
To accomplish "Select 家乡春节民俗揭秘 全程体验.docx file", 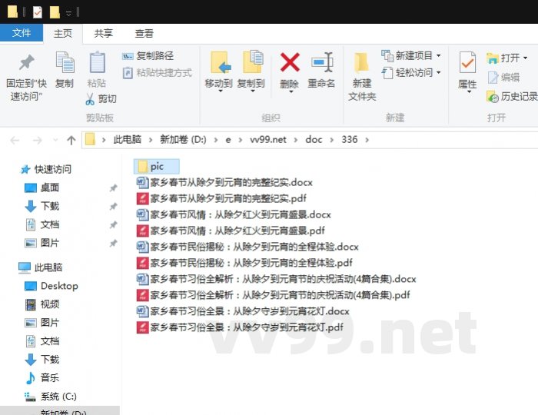I will pyautogui.click(x=247, y=247).
